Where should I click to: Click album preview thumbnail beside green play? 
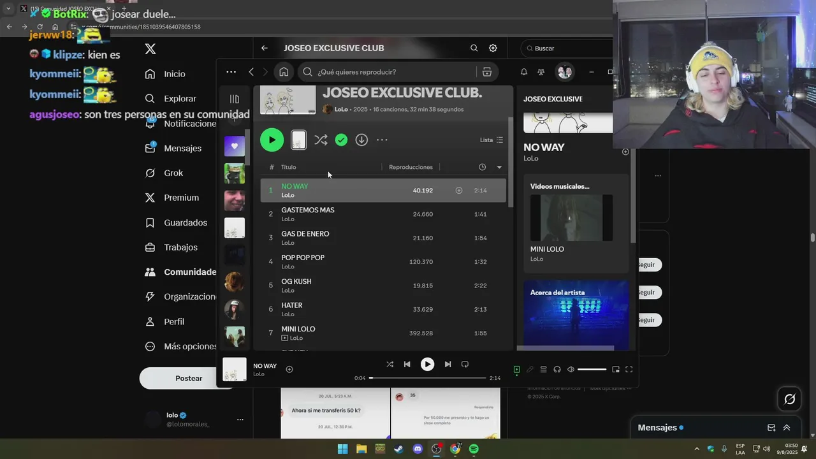[x=298, y=140]
